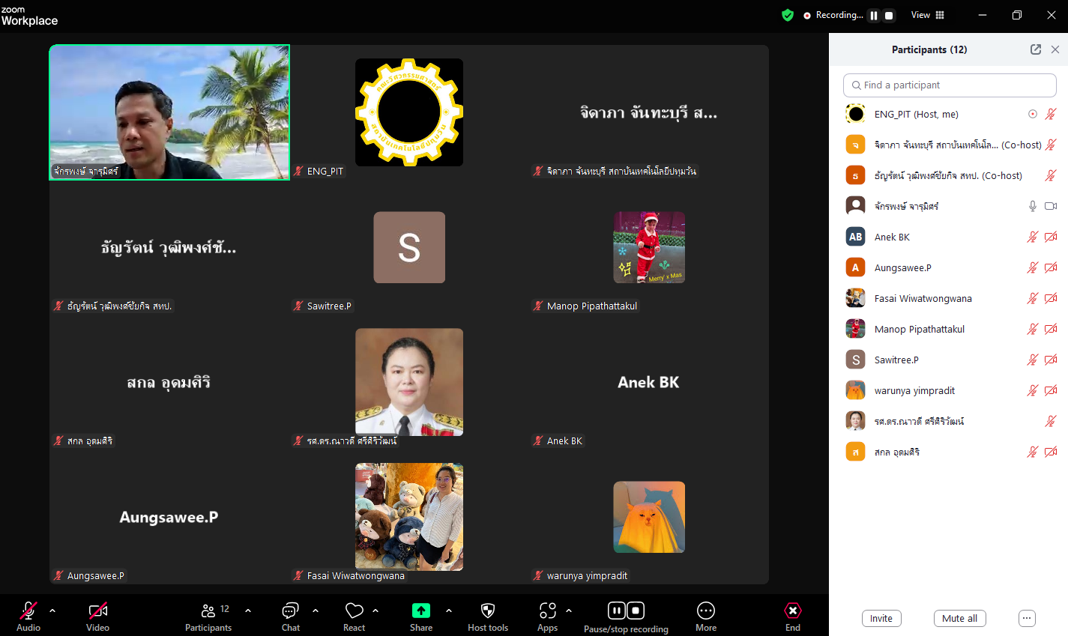Open the More options icon in toolbar

(706, 611)
